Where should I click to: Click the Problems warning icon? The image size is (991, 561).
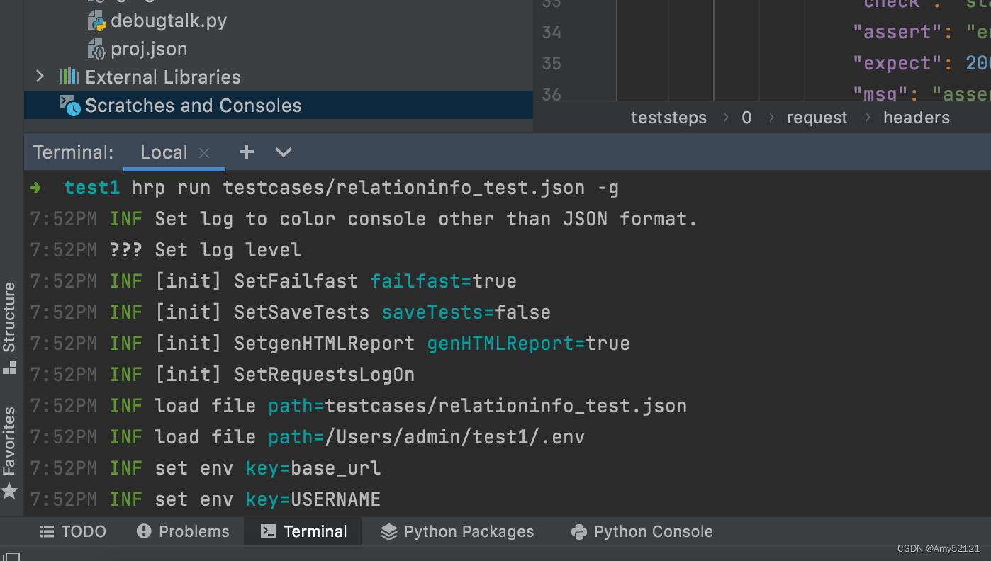144,531
